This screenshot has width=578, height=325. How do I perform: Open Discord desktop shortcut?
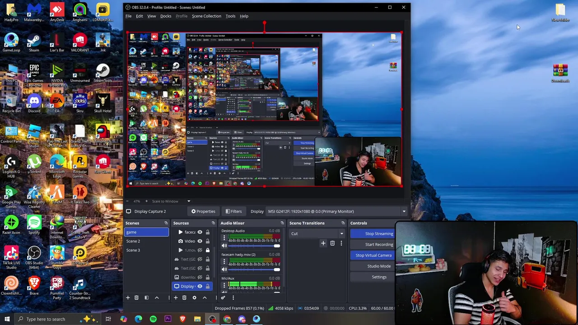tap(34, 103)
